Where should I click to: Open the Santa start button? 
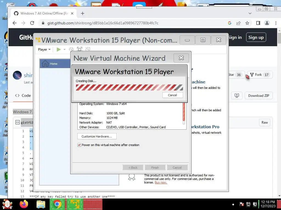click(x=7, y=204)
